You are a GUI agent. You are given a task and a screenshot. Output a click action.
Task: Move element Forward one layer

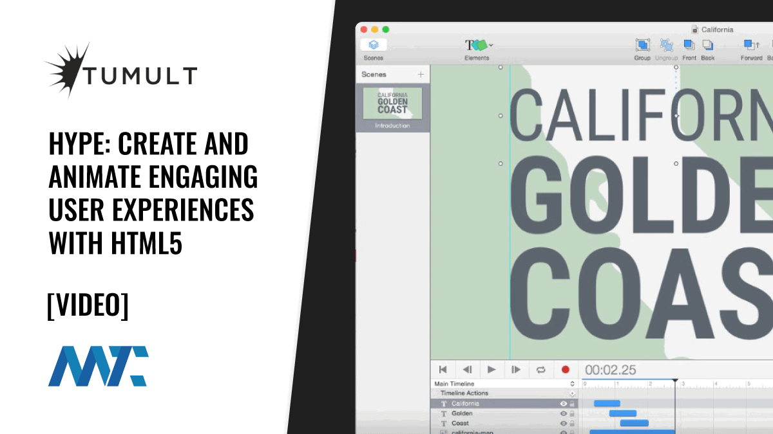click(751, 44)
